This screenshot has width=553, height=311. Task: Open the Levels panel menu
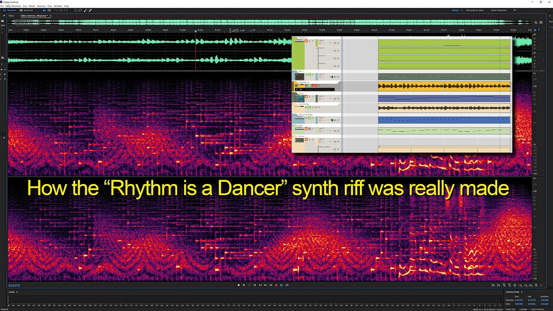[18, 292]
